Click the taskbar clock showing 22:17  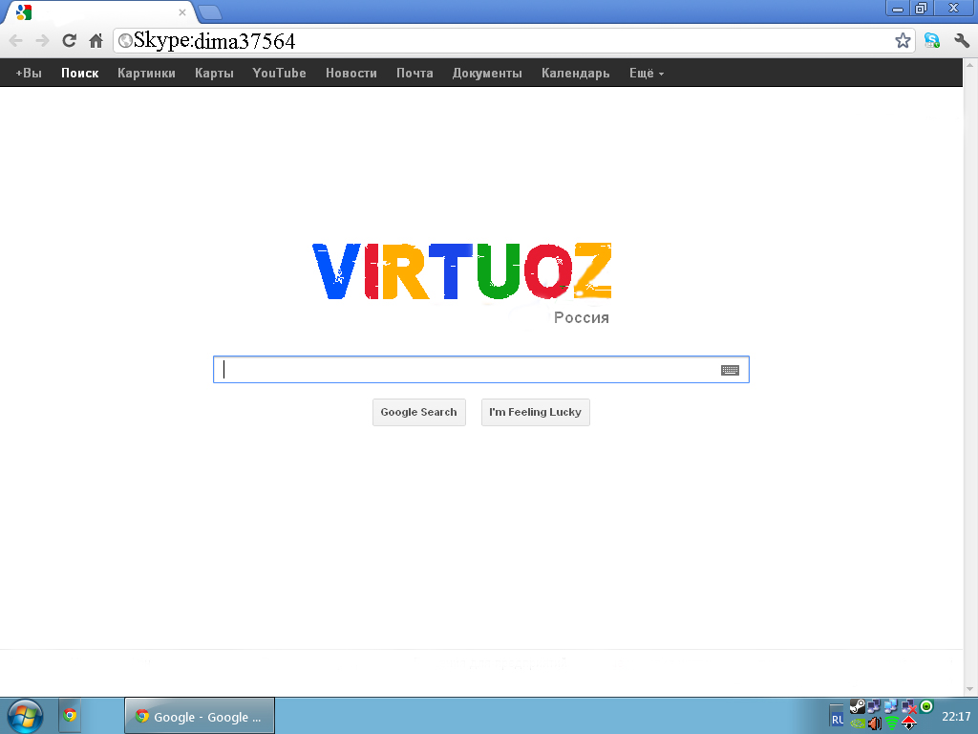956,716
